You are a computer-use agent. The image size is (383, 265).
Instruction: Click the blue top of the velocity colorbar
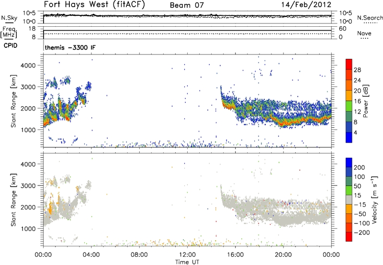coord(349,162)
